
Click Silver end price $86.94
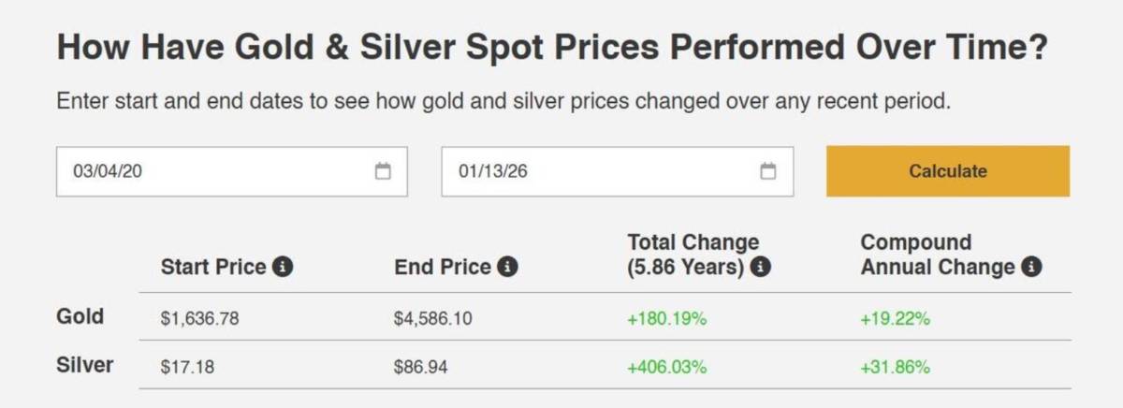[x=421, y=367]
